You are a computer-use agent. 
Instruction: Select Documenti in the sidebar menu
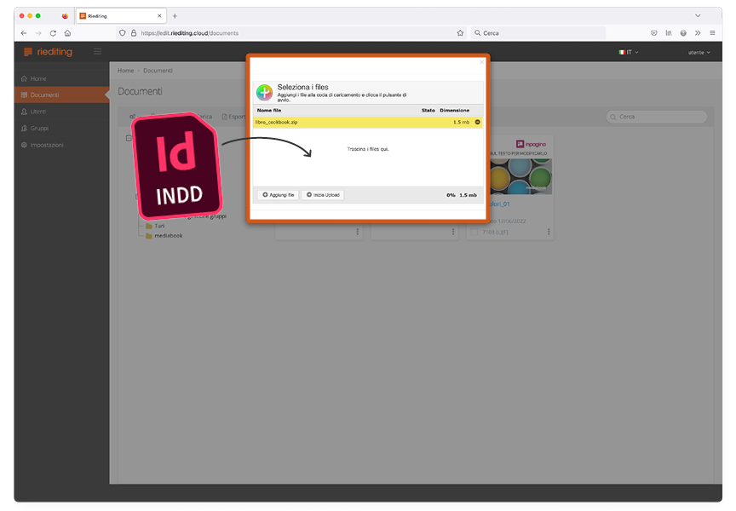[x=44, y=95]
